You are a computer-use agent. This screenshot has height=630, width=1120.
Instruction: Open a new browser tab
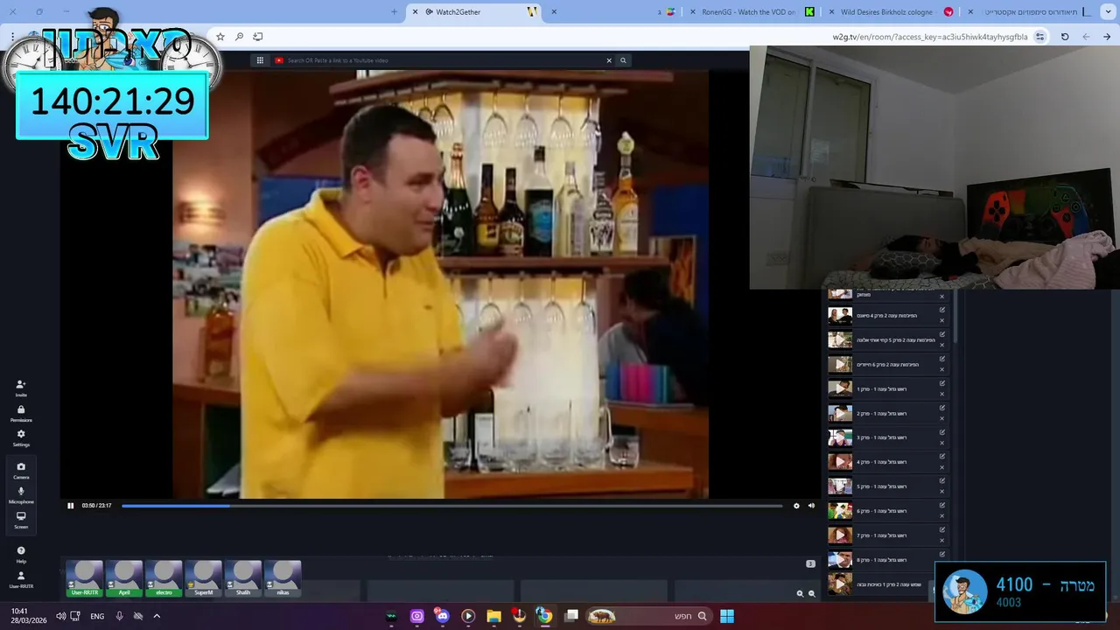point(394,12)
